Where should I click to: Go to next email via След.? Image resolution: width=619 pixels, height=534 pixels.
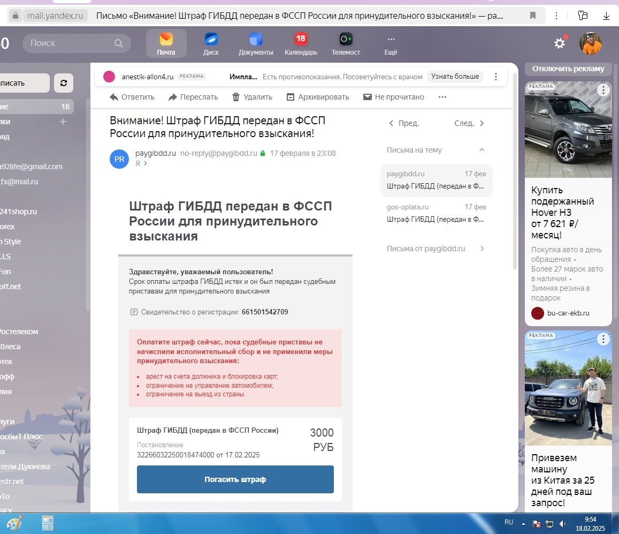point(469,123)
